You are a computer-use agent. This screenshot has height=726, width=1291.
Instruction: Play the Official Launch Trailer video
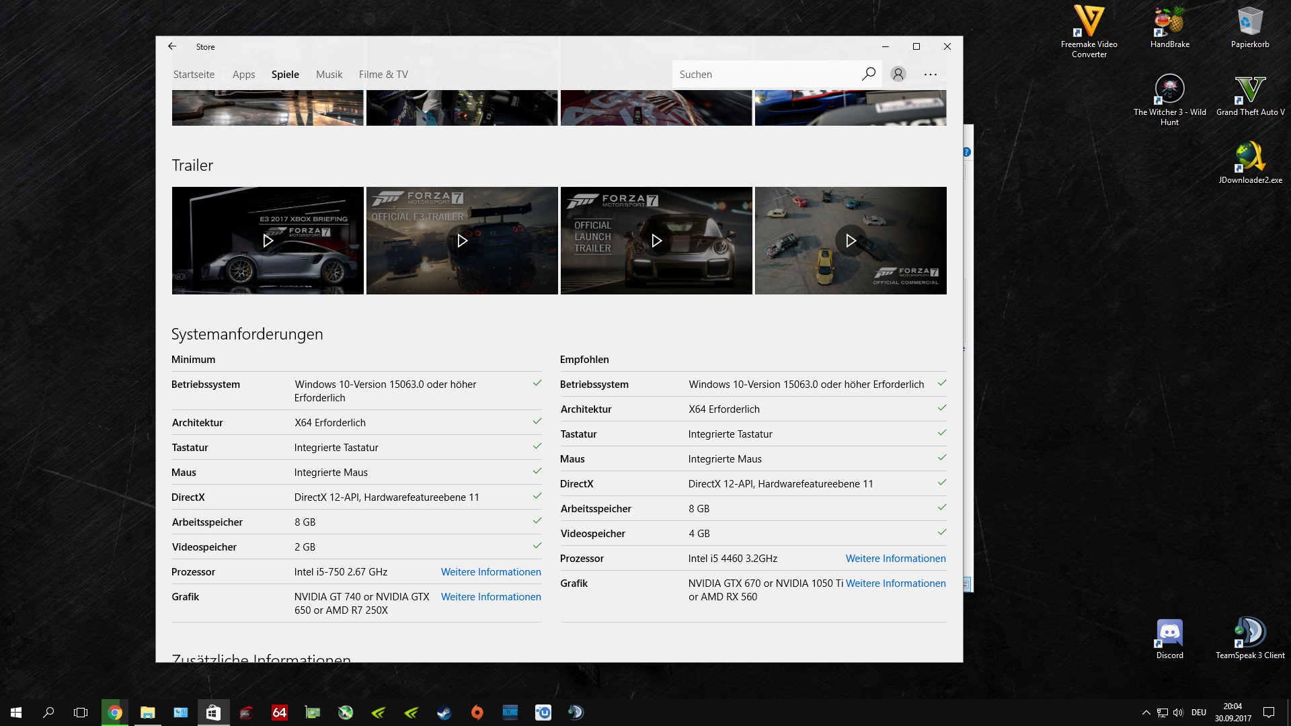click(x=656, y=241)
